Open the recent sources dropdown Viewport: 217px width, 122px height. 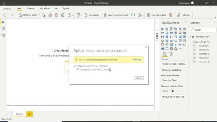pos(70,15)
